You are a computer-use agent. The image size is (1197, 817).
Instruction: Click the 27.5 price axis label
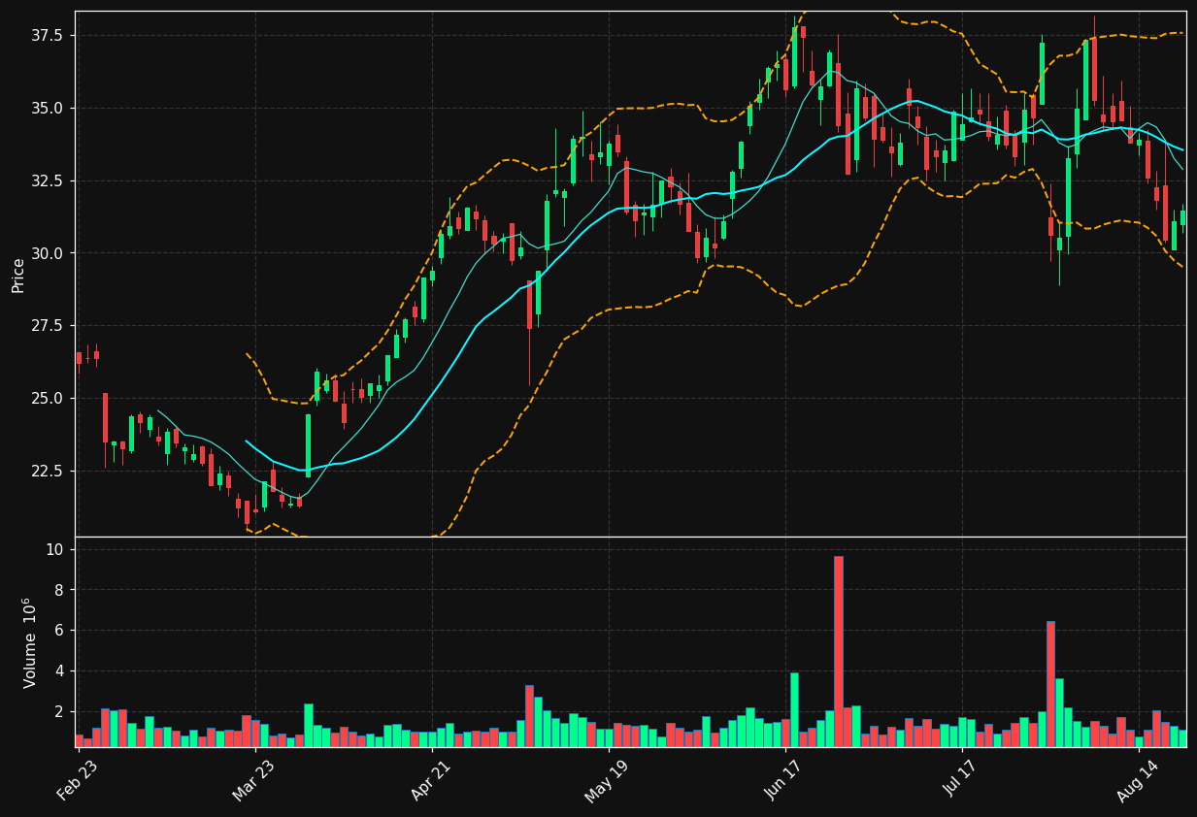pyautogui.click(x=49, y=326)
